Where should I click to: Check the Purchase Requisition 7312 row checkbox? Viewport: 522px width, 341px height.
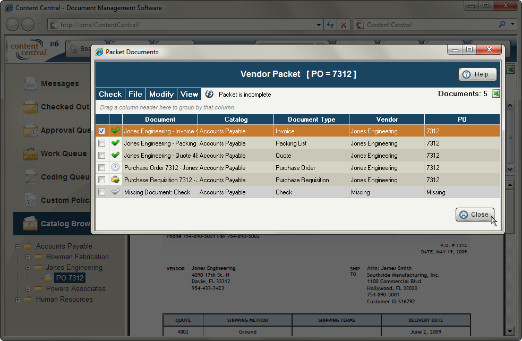point(102,180)
